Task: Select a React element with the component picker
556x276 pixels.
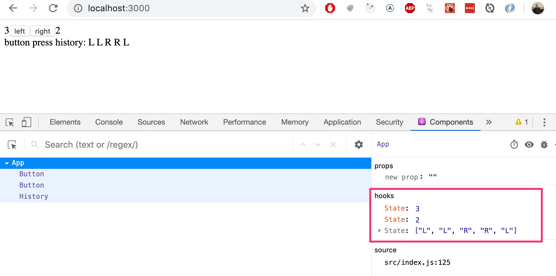Action: (x=12, y=145)
